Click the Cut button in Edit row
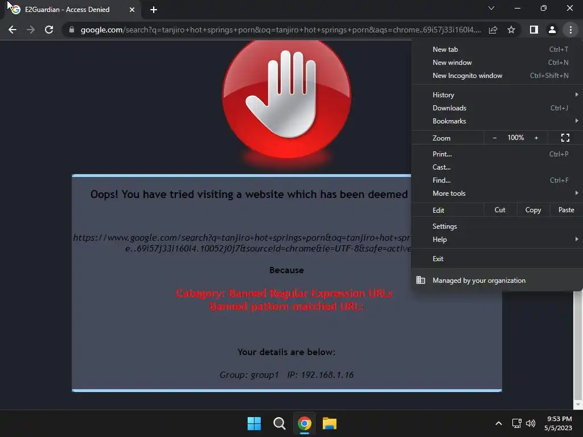Screen dimensions: 583x437 pos(500,210)
